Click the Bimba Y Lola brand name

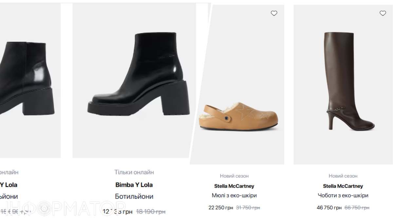[x=134, y=185]
